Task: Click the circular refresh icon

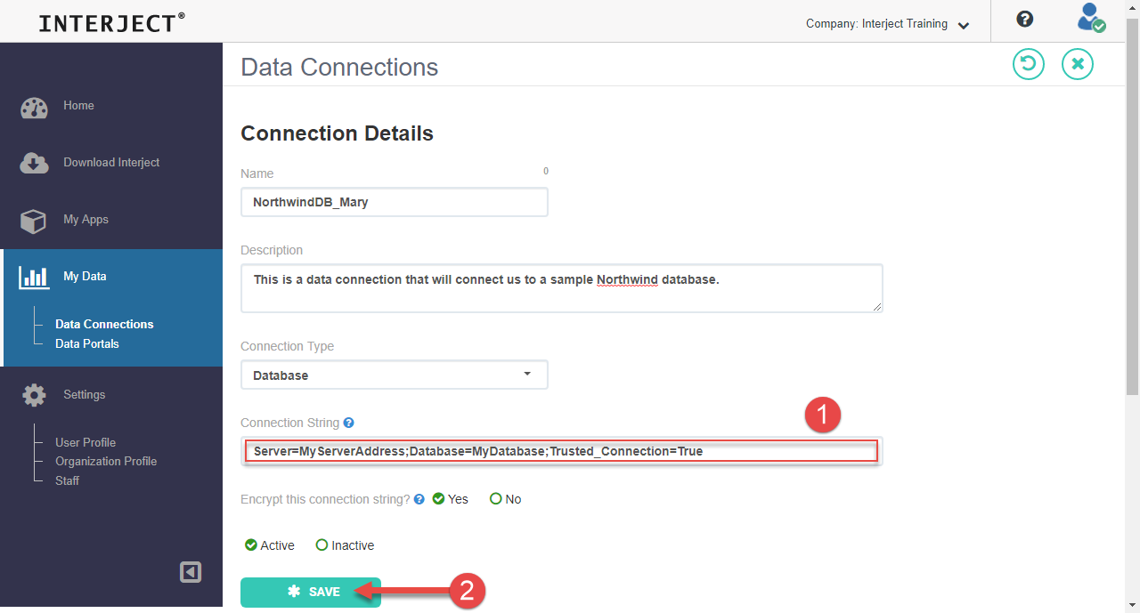Action: coord(1029,64)
